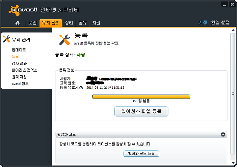The image size is (237, 167).
Task: Click the 활성화 코드 등록 button
Action: 141,154
